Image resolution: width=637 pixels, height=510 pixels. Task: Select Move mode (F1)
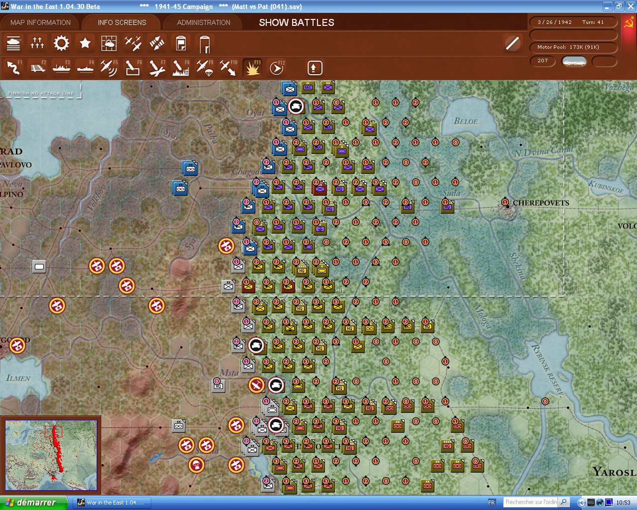[13, 68]
